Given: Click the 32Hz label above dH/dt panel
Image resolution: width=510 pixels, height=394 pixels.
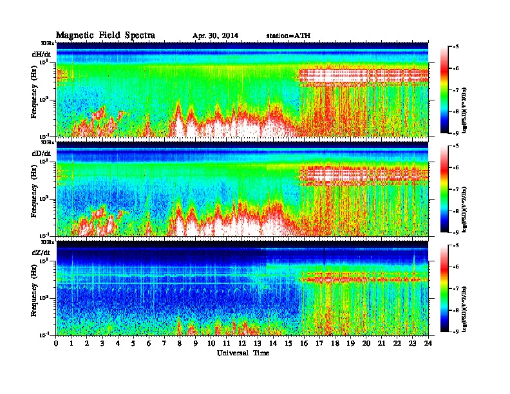Looking at the screenshot, I should (x=48, y=43).
